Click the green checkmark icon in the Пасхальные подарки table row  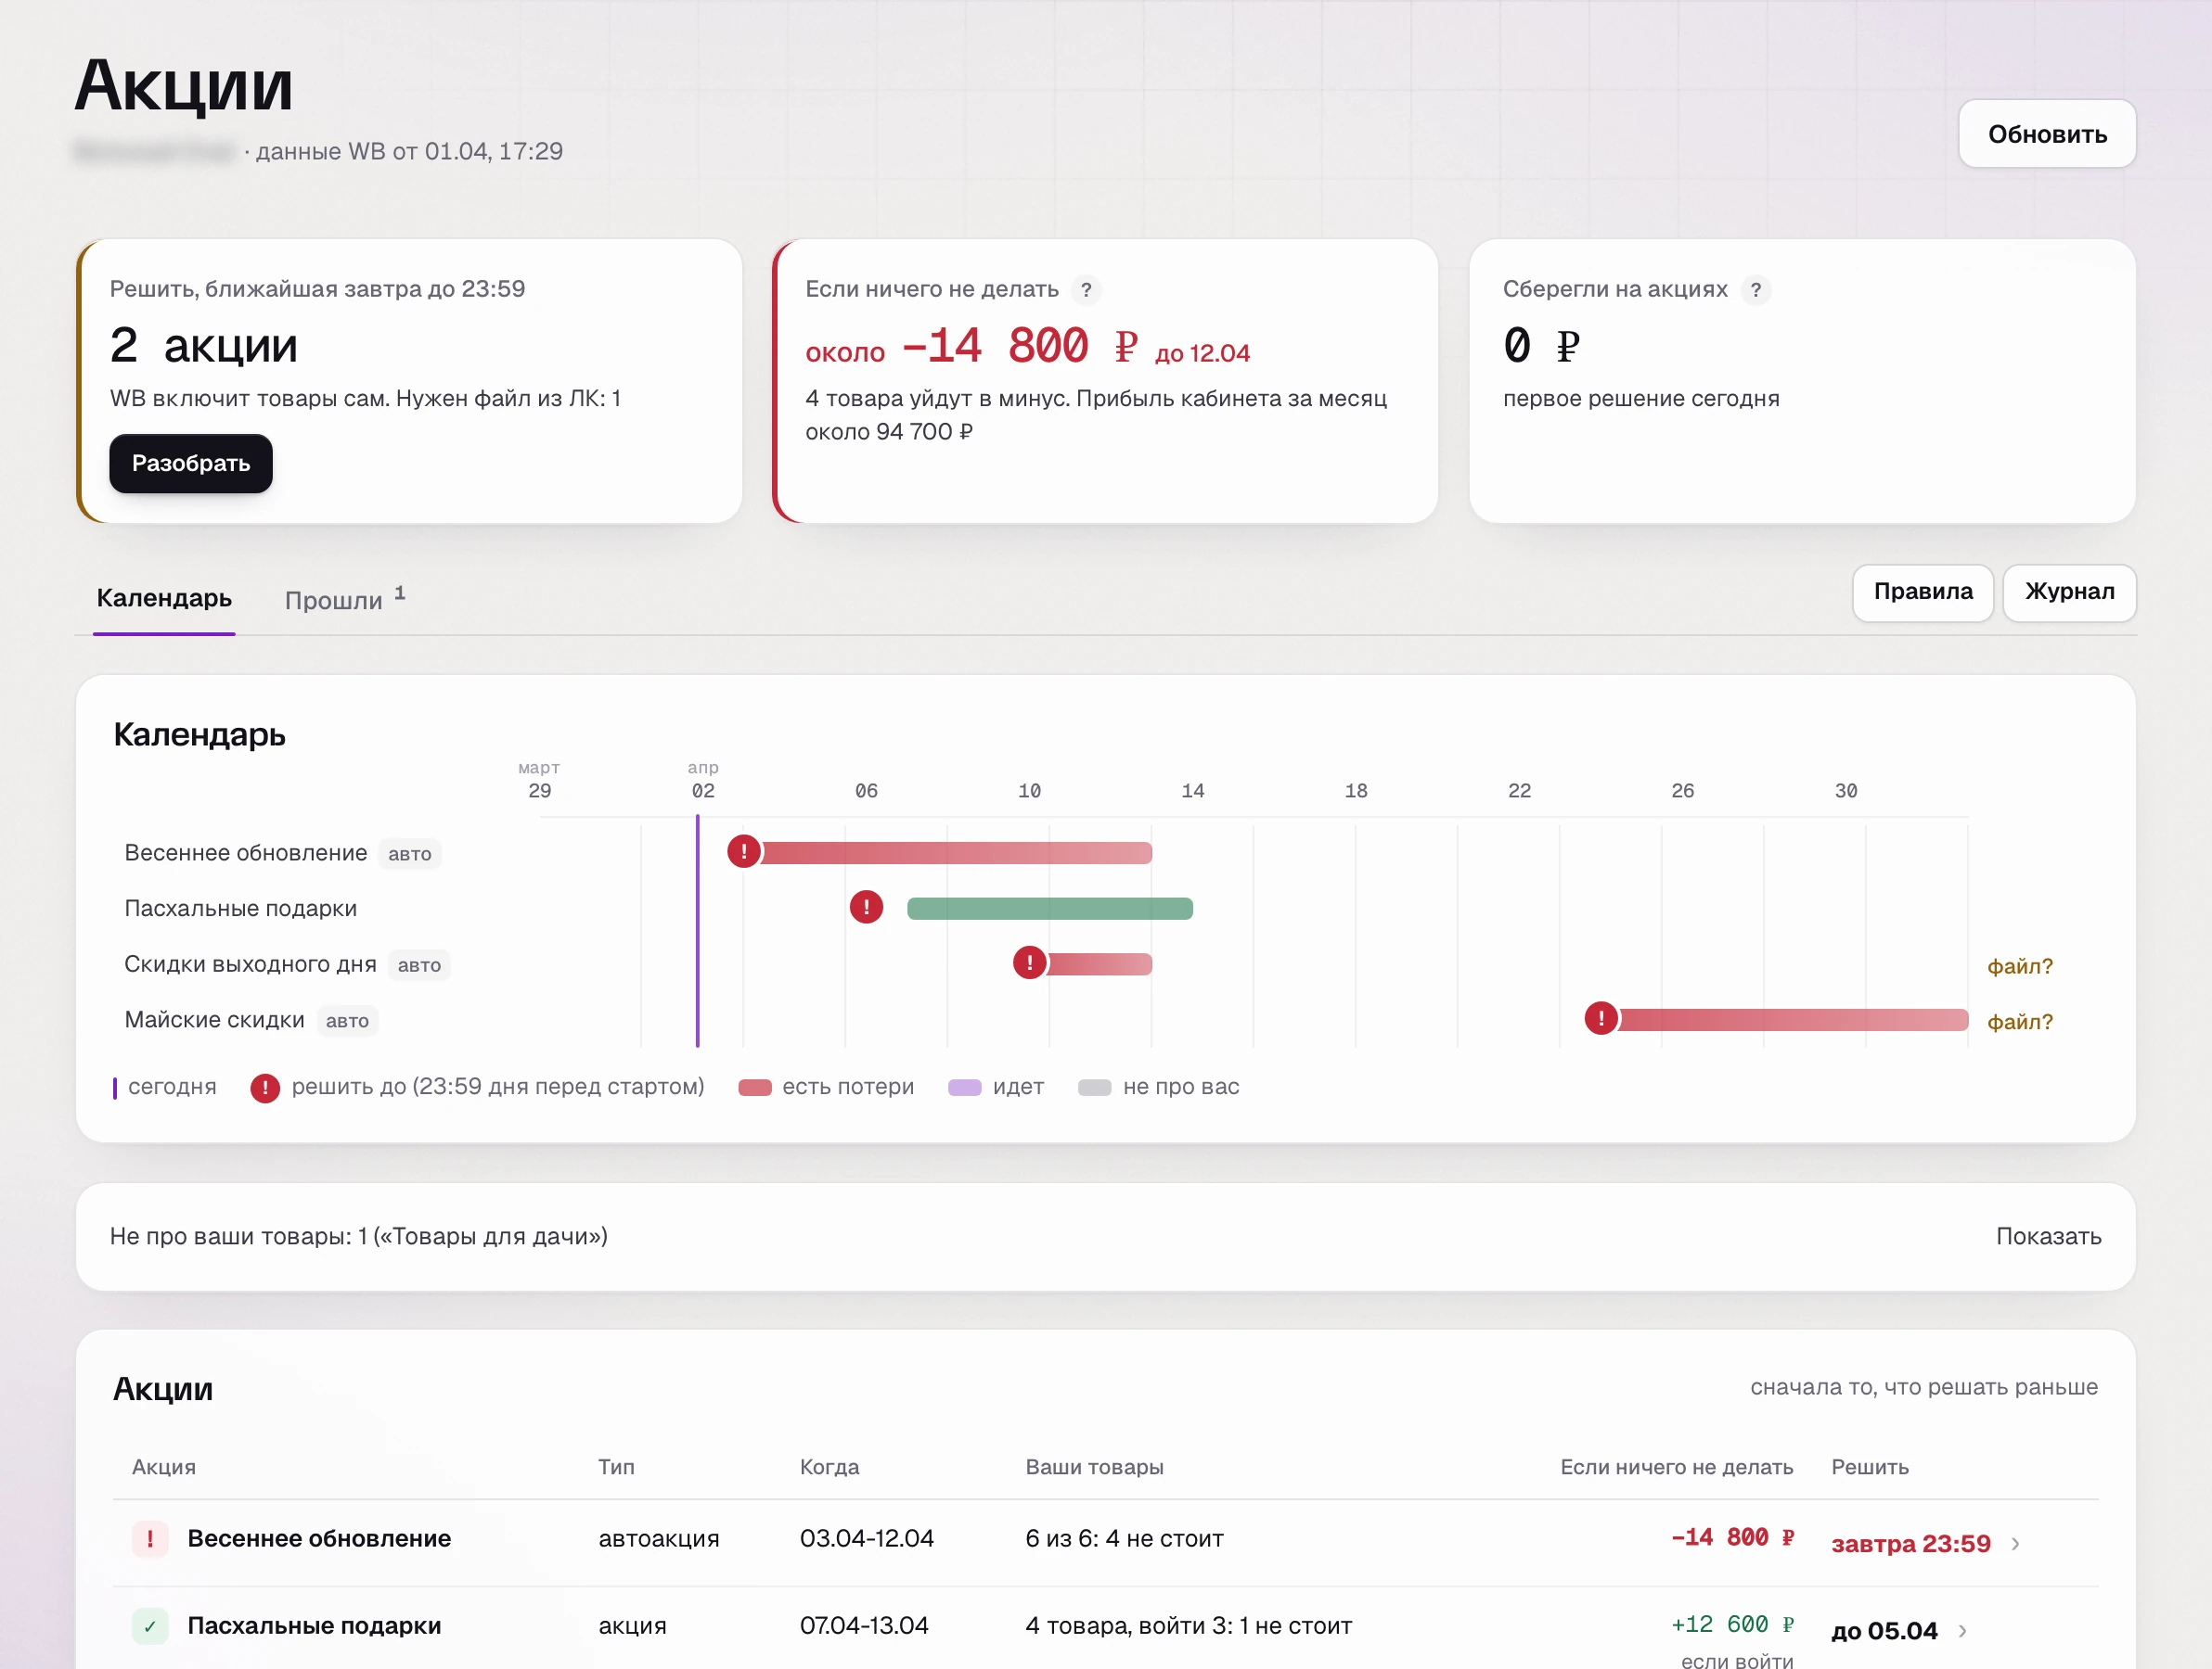pos(150,1626)
